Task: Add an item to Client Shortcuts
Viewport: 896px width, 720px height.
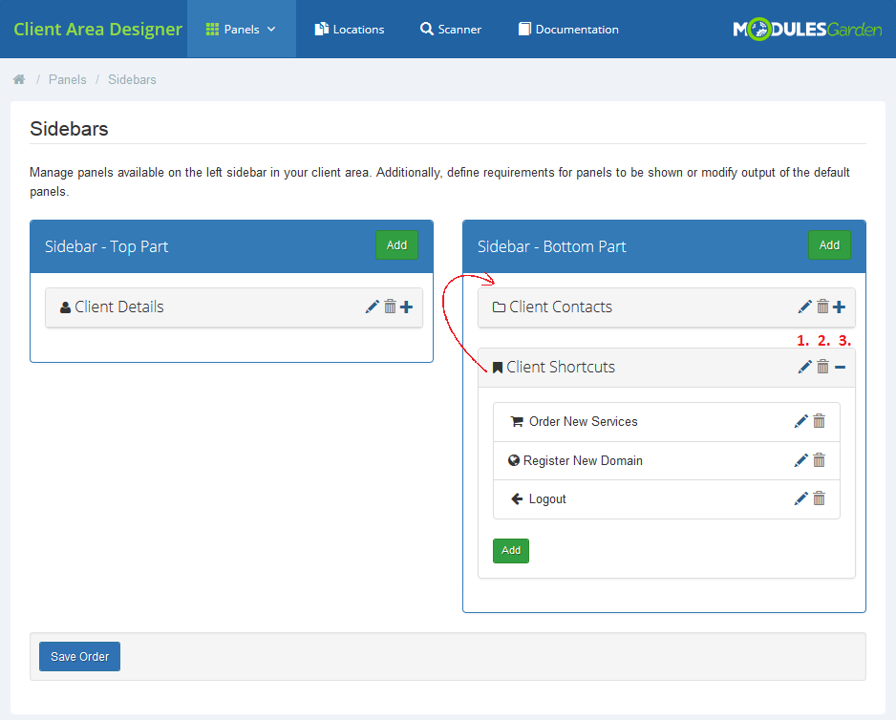Action: pos(511,550)
